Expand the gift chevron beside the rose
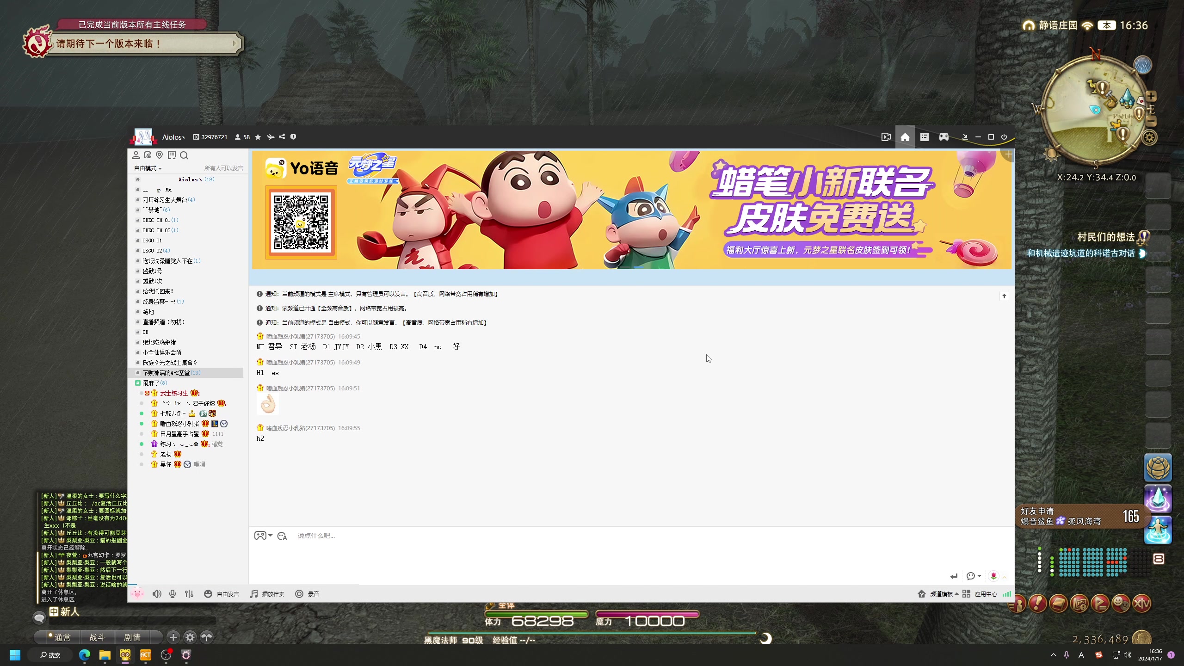The image size is (1184, 666). [x=1005, y=576]
